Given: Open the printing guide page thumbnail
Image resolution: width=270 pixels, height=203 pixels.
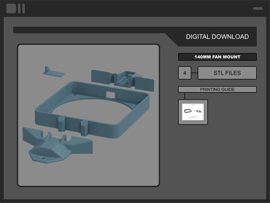Looking at the screenshot, I should click(x=193, y=112).
